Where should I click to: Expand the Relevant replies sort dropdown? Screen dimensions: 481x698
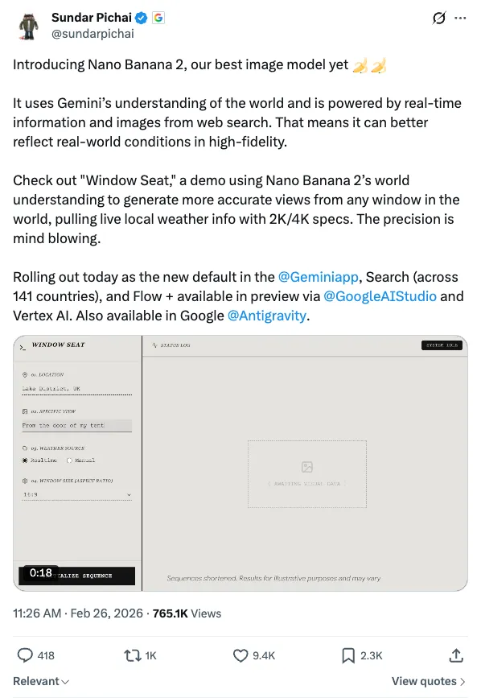coord(39,681)
